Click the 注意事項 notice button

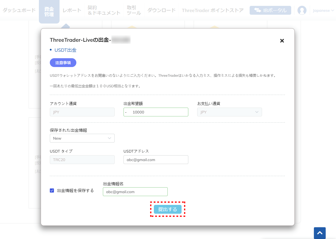tap(63, 63)
